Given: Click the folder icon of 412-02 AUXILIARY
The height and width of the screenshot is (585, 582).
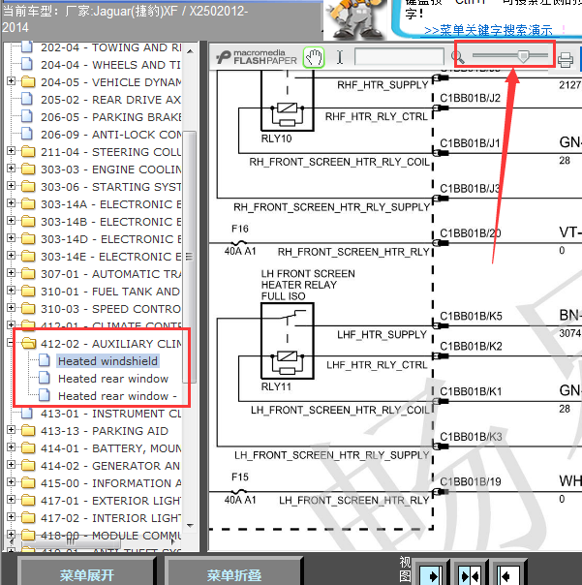Looking at the screenshot, I should (x=28, y=343).
